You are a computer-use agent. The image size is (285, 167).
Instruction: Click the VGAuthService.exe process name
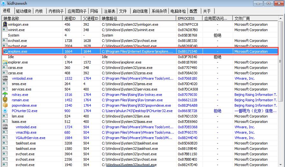click(31, 138)
